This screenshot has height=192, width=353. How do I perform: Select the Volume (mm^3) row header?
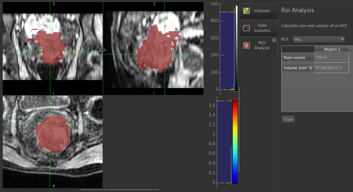tap(298, 68)
